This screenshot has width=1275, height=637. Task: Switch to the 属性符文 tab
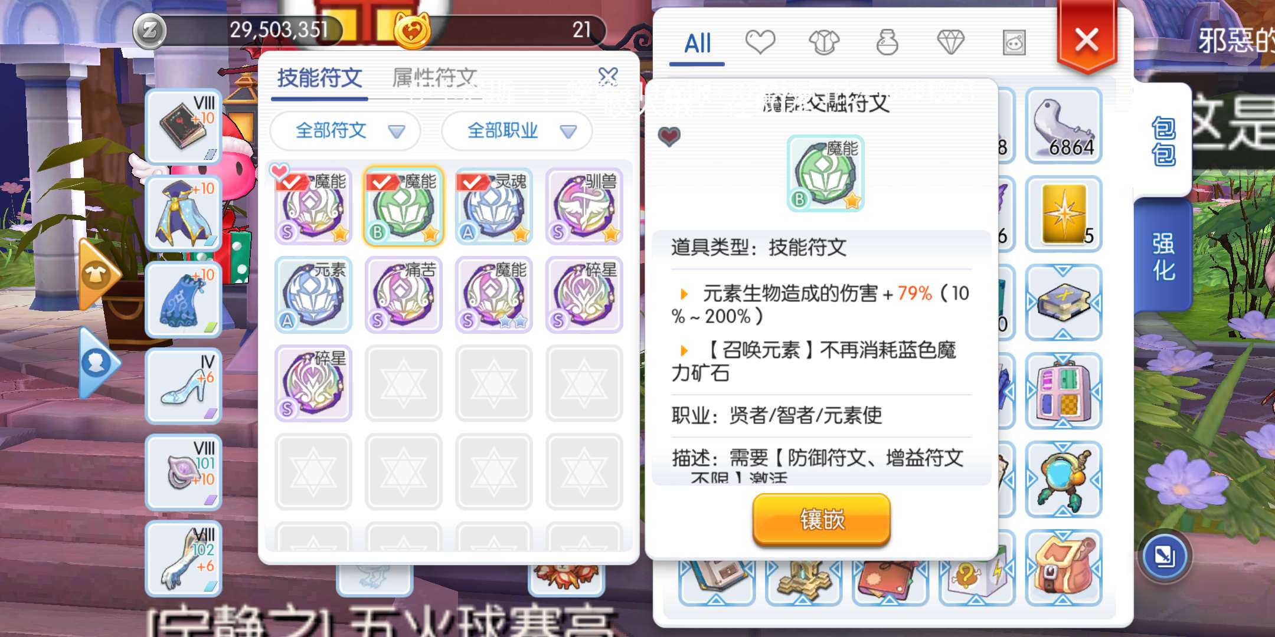[434, 78]
